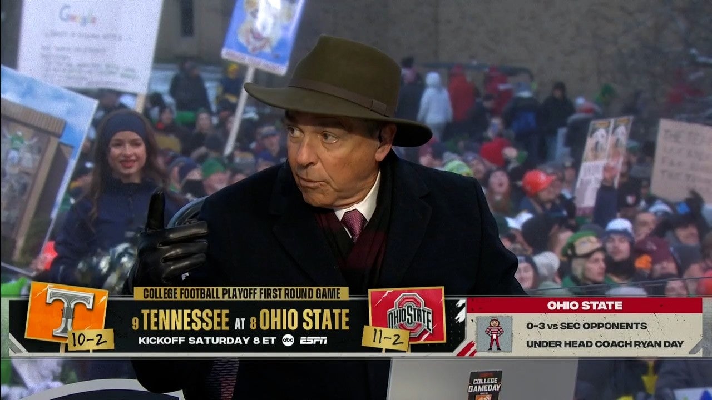Click the orange Tennessee T logo

pyautogui.click(x=67, y=310)
